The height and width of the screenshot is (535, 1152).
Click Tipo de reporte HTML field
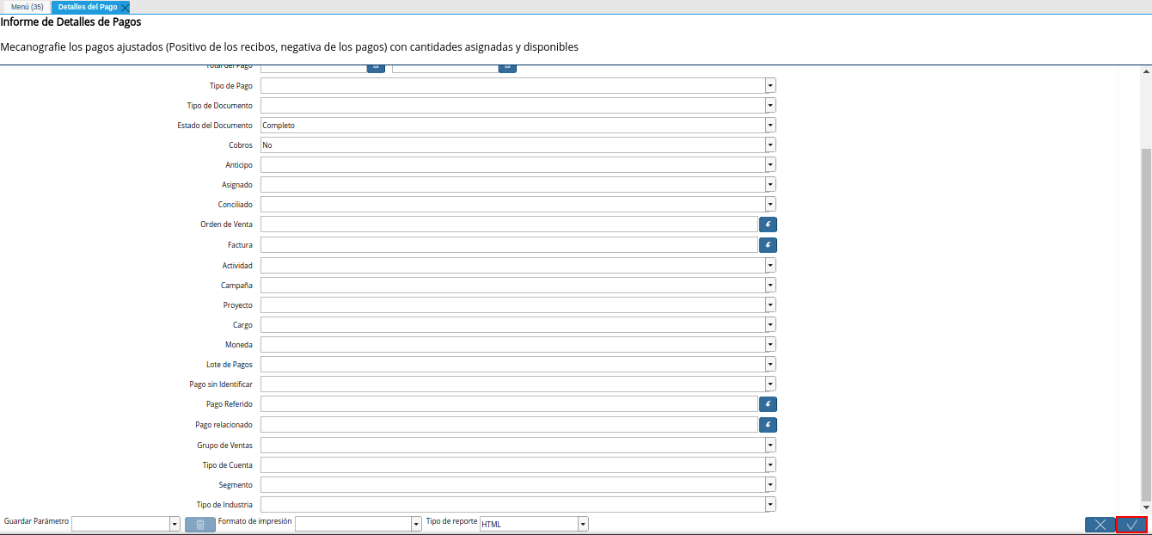coord(529,524)
